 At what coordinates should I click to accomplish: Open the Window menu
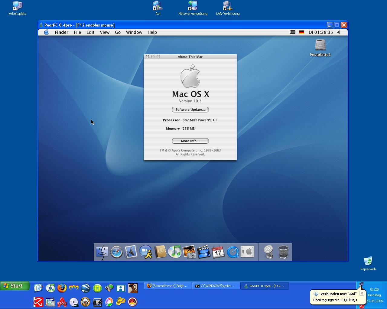coord(134,32)
